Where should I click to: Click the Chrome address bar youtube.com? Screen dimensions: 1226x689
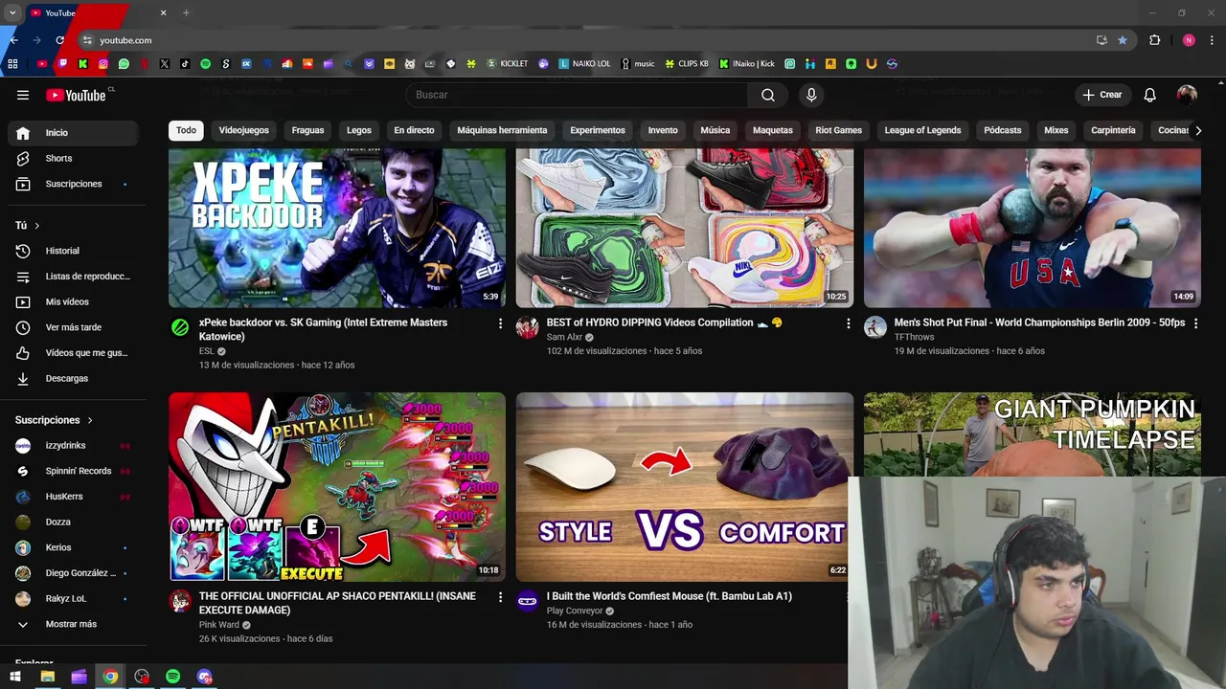click(x=125, y=40)
